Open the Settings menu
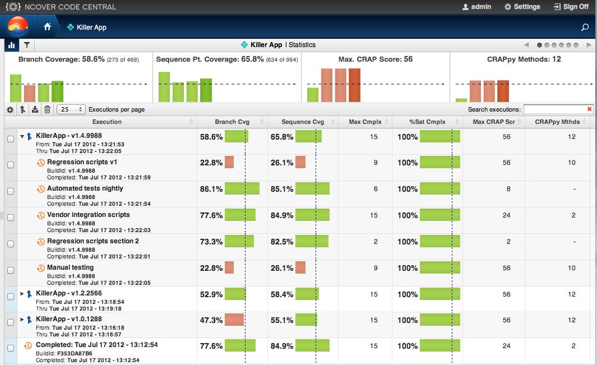597x365 pixels. (522, 7)
